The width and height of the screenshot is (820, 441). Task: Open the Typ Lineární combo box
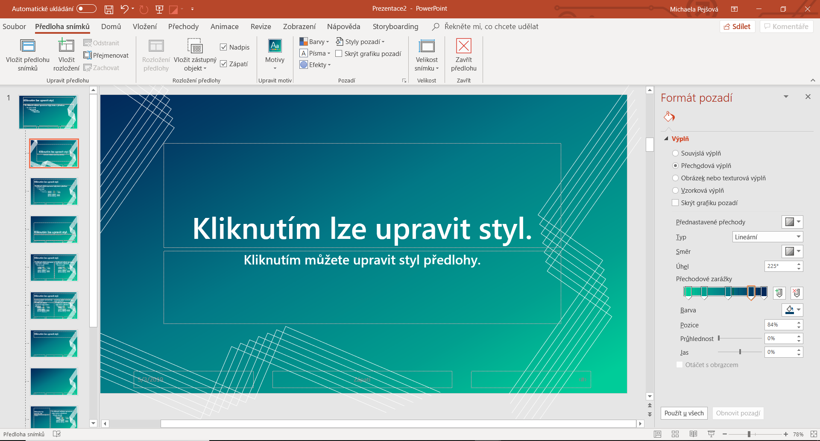[x=767, y=237]
